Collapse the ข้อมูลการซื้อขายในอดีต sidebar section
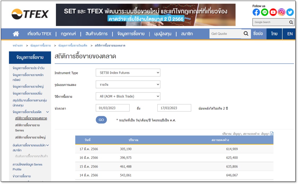 [47, 112]
